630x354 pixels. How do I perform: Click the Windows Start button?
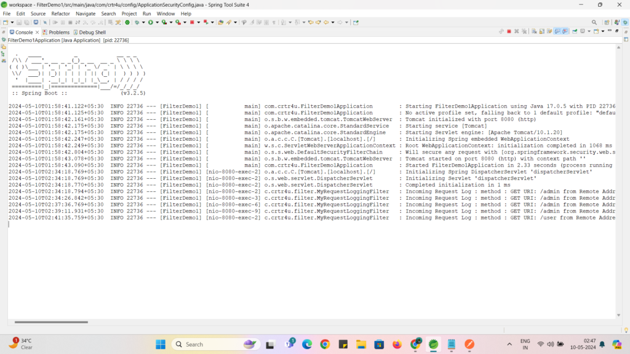pyautogui.click(x=161, y=344)
